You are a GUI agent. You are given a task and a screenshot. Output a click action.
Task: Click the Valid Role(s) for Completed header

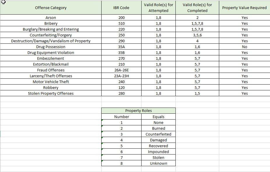197,8
